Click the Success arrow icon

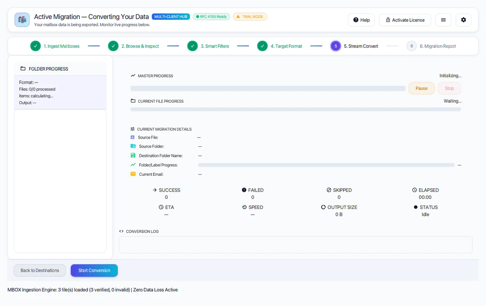coord(155,190)
